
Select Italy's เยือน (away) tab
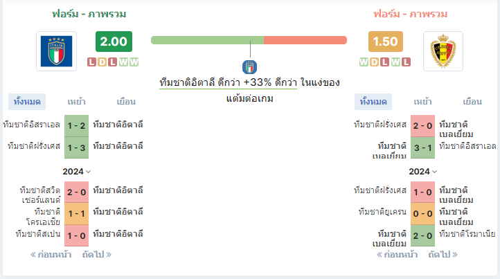point(126,102)
